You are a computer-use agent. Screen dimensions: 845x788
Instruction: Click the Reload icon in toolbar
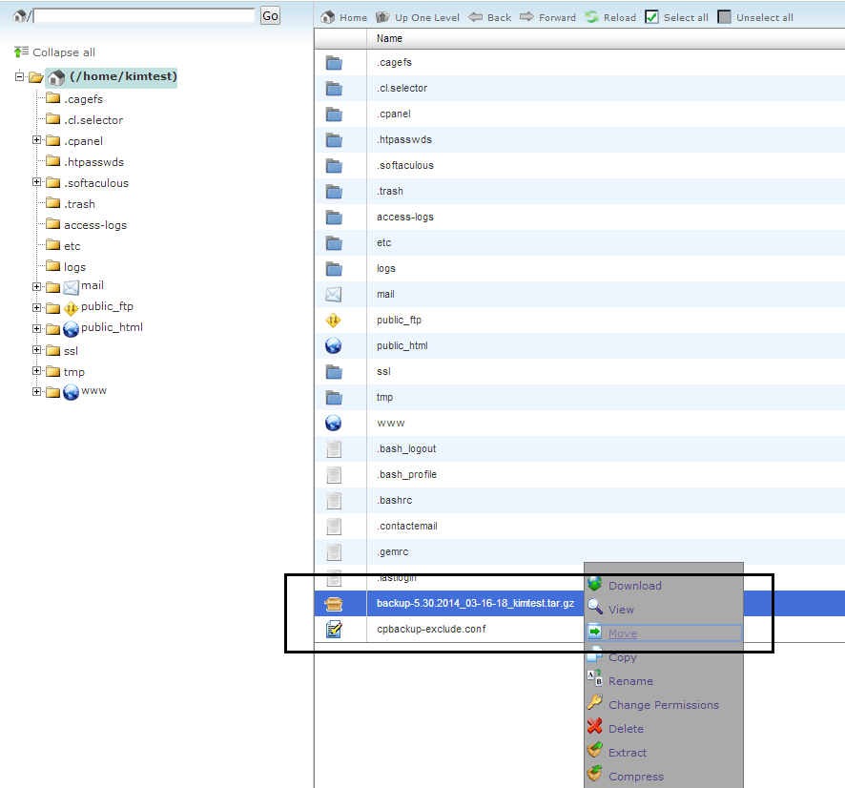pyautogui.click(x=592, y=17)
